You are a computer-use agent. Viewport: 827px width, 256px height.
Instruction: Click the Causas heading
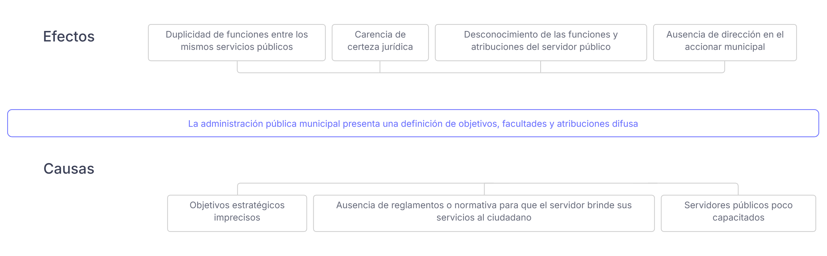coord(69,169)
